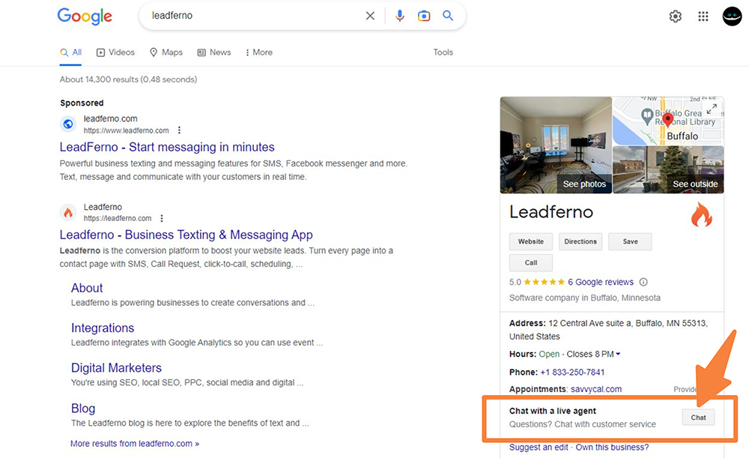
Task: Click the Open hours status text
Action: [549, 355]
